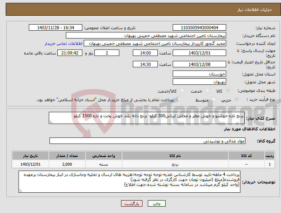Viewport: 281px width, 213px height.
Task: Toggle the اسناد خزانه اسلامی payment checkbox
Action: tap(179, 99)
